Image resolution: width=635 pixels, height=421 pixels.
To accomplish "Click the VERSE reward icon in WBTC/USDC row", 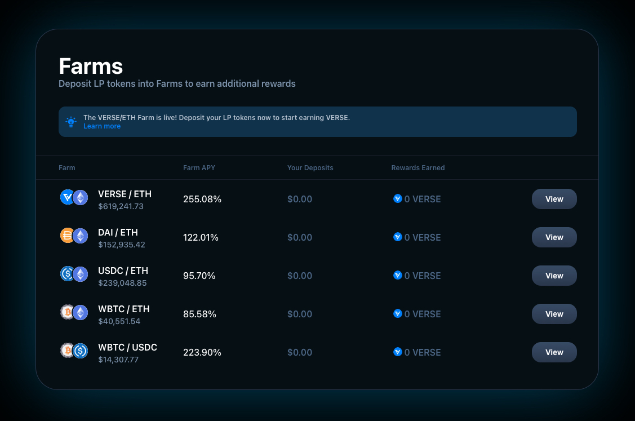I will point(397,352).
